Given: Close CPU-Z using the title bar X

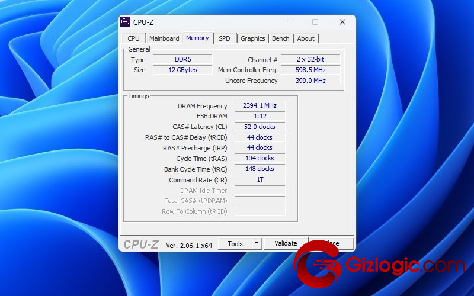Looking at the screenshot, I should [342, 22].
